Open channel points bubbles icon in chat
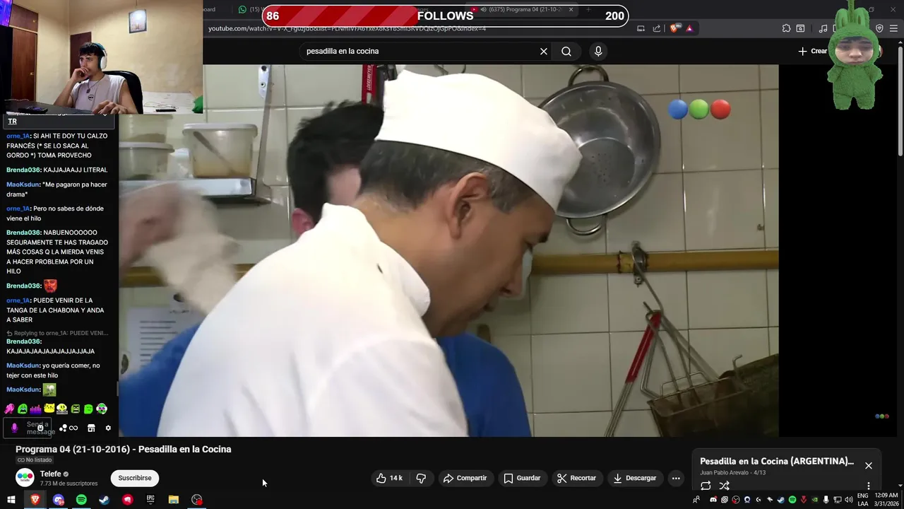904x509 pixels. tap(63, 428)
